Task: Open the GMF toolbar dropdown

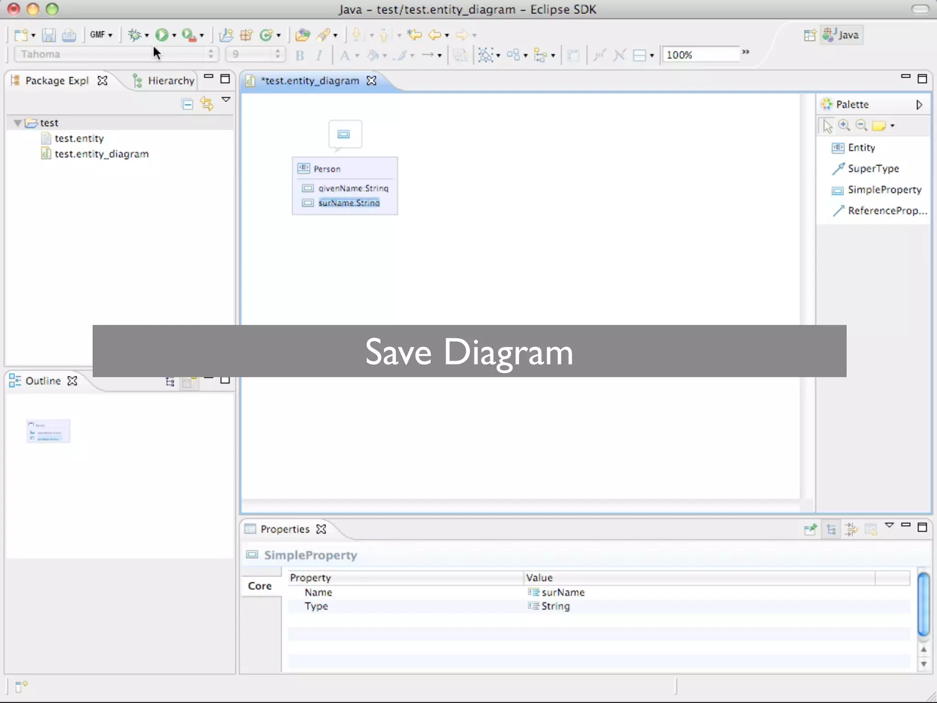Action: [101, 35]
